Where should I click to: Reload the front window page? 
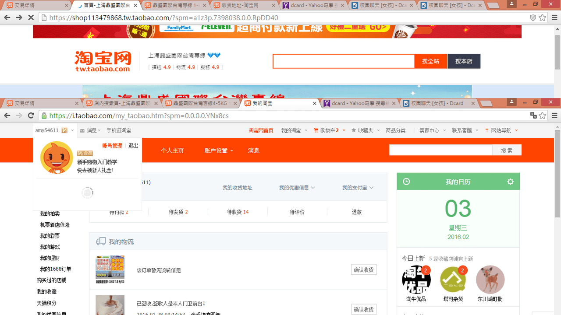point(31,115)
